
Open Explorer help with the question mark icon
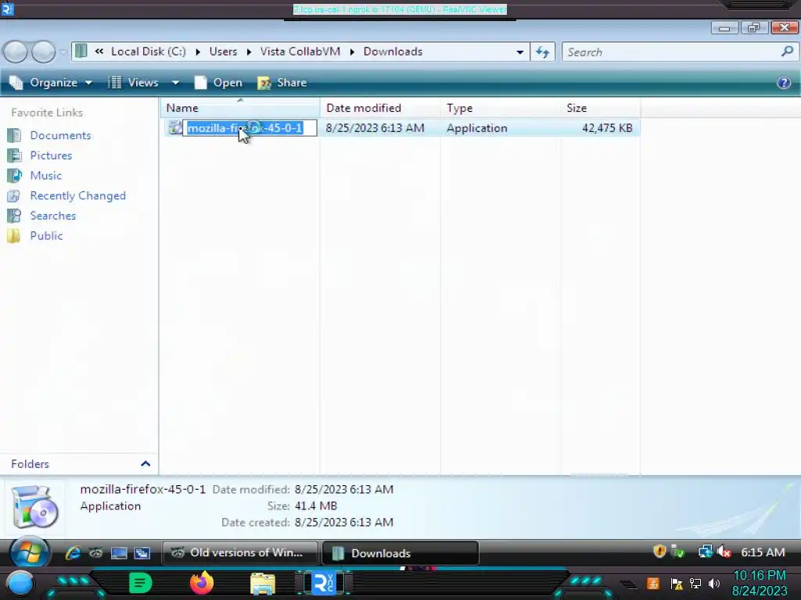pos(784,83)
